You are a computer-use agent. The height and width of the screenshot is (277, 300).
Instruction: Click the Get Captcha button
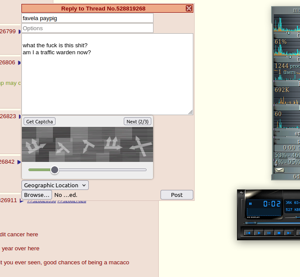coord(39,121)
